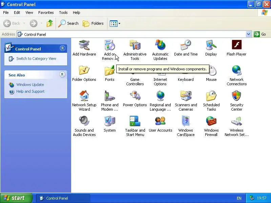The width and height of the screenshot is (271, 203).
Task: Open the Help menu
Action: (x=77, y=13)
